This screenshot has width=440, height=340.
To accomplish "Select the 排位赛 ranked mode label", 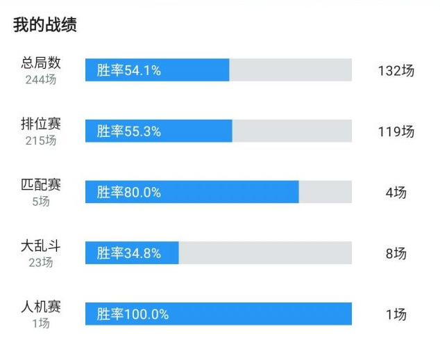I will [x=41, y=124].
